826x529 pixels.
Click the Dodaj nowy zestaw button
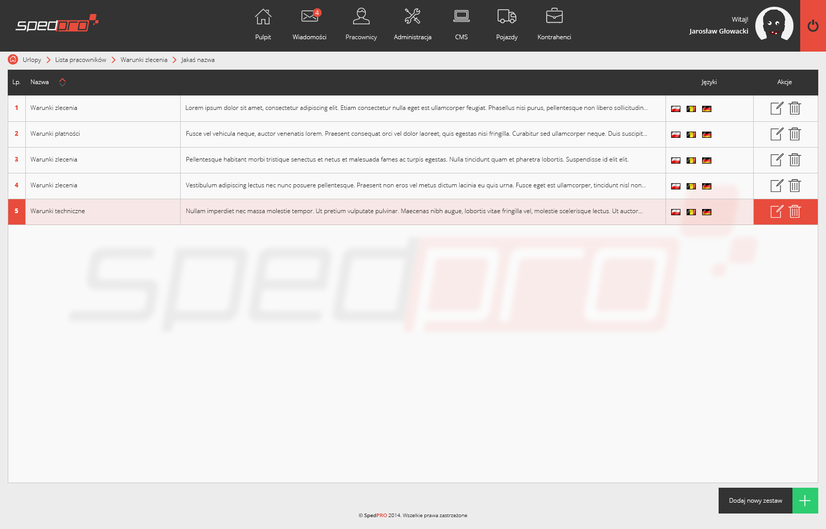(x=768, y=501)
